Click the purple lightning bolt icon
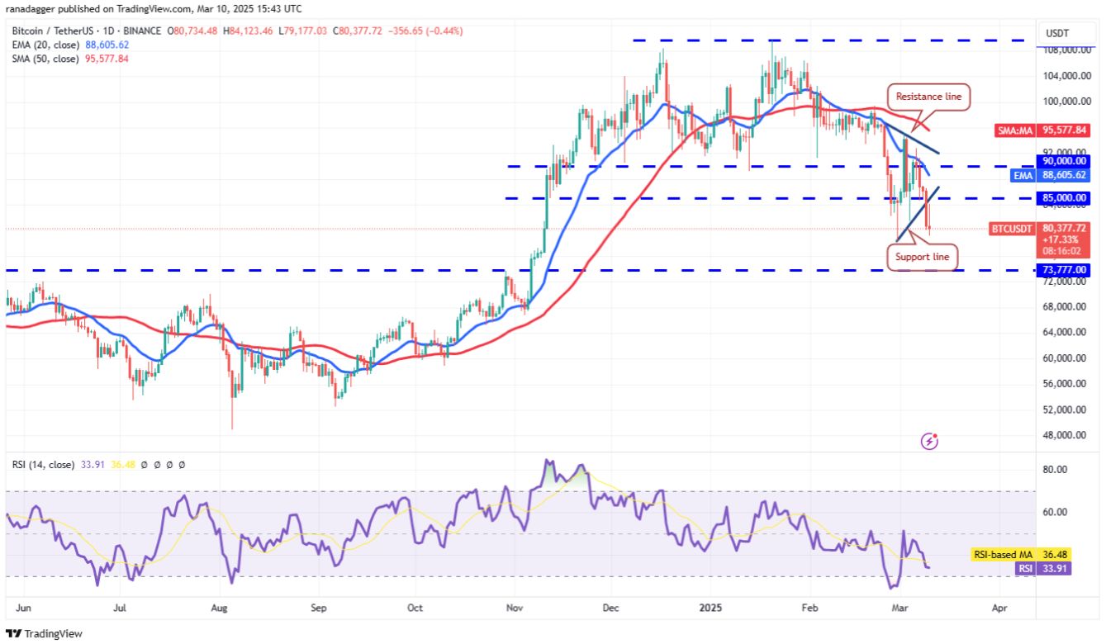The height and width of the screenshot is (644, 1106). tap(929, 442)
